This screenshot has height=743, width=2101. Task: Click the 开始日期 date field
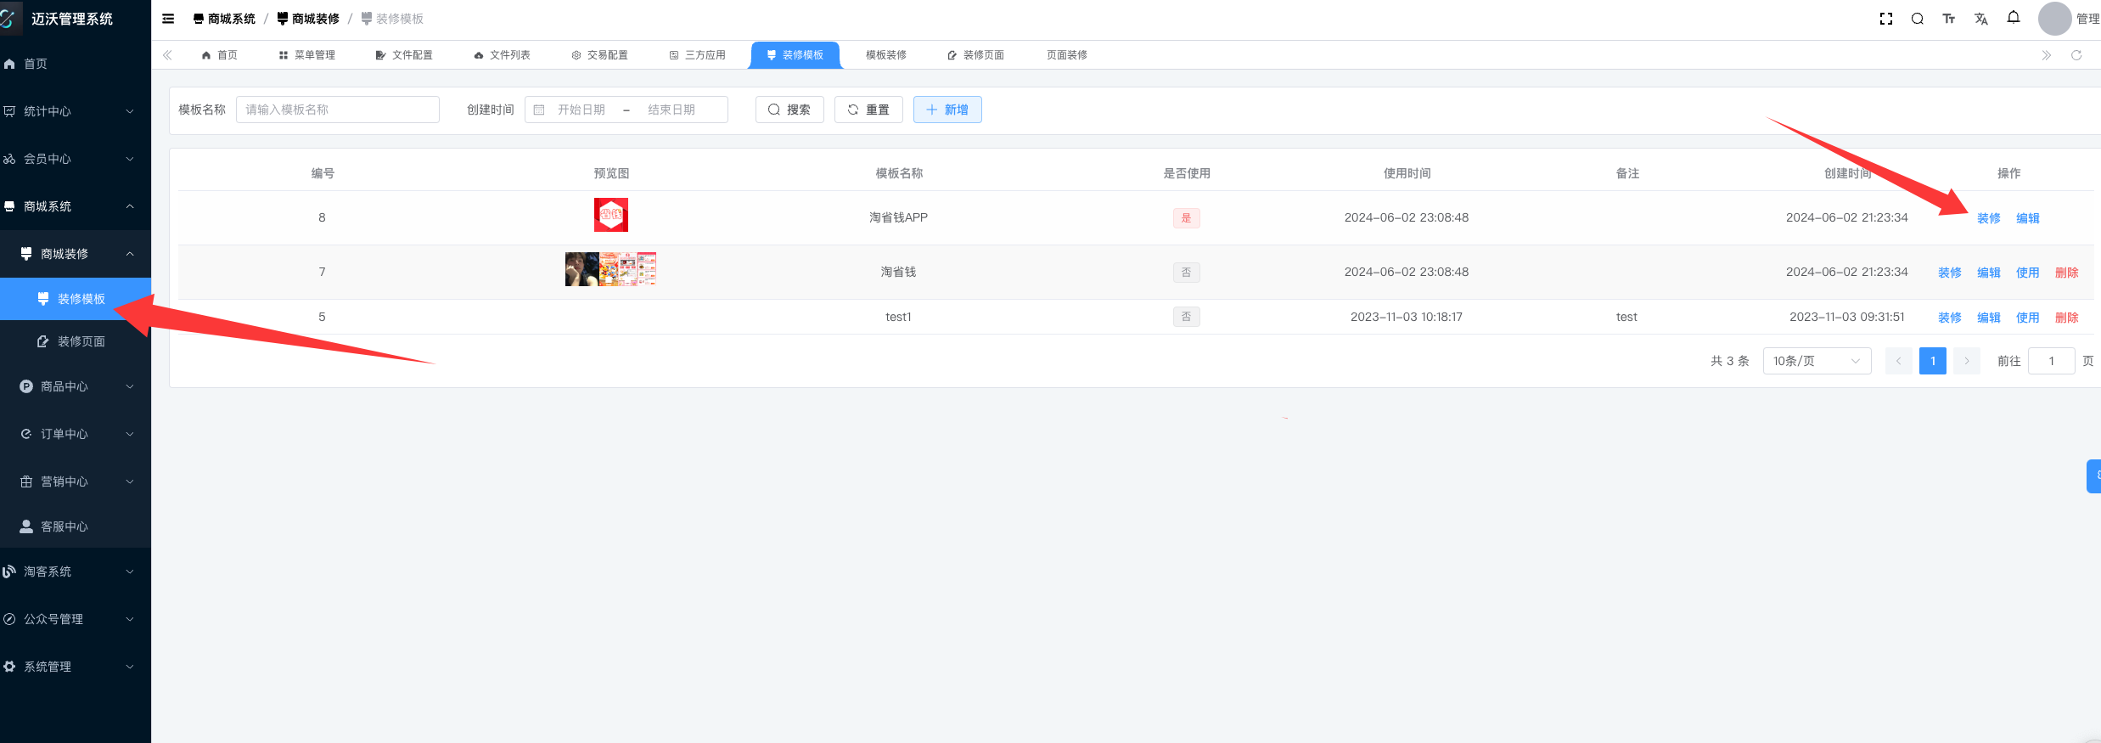581,110
